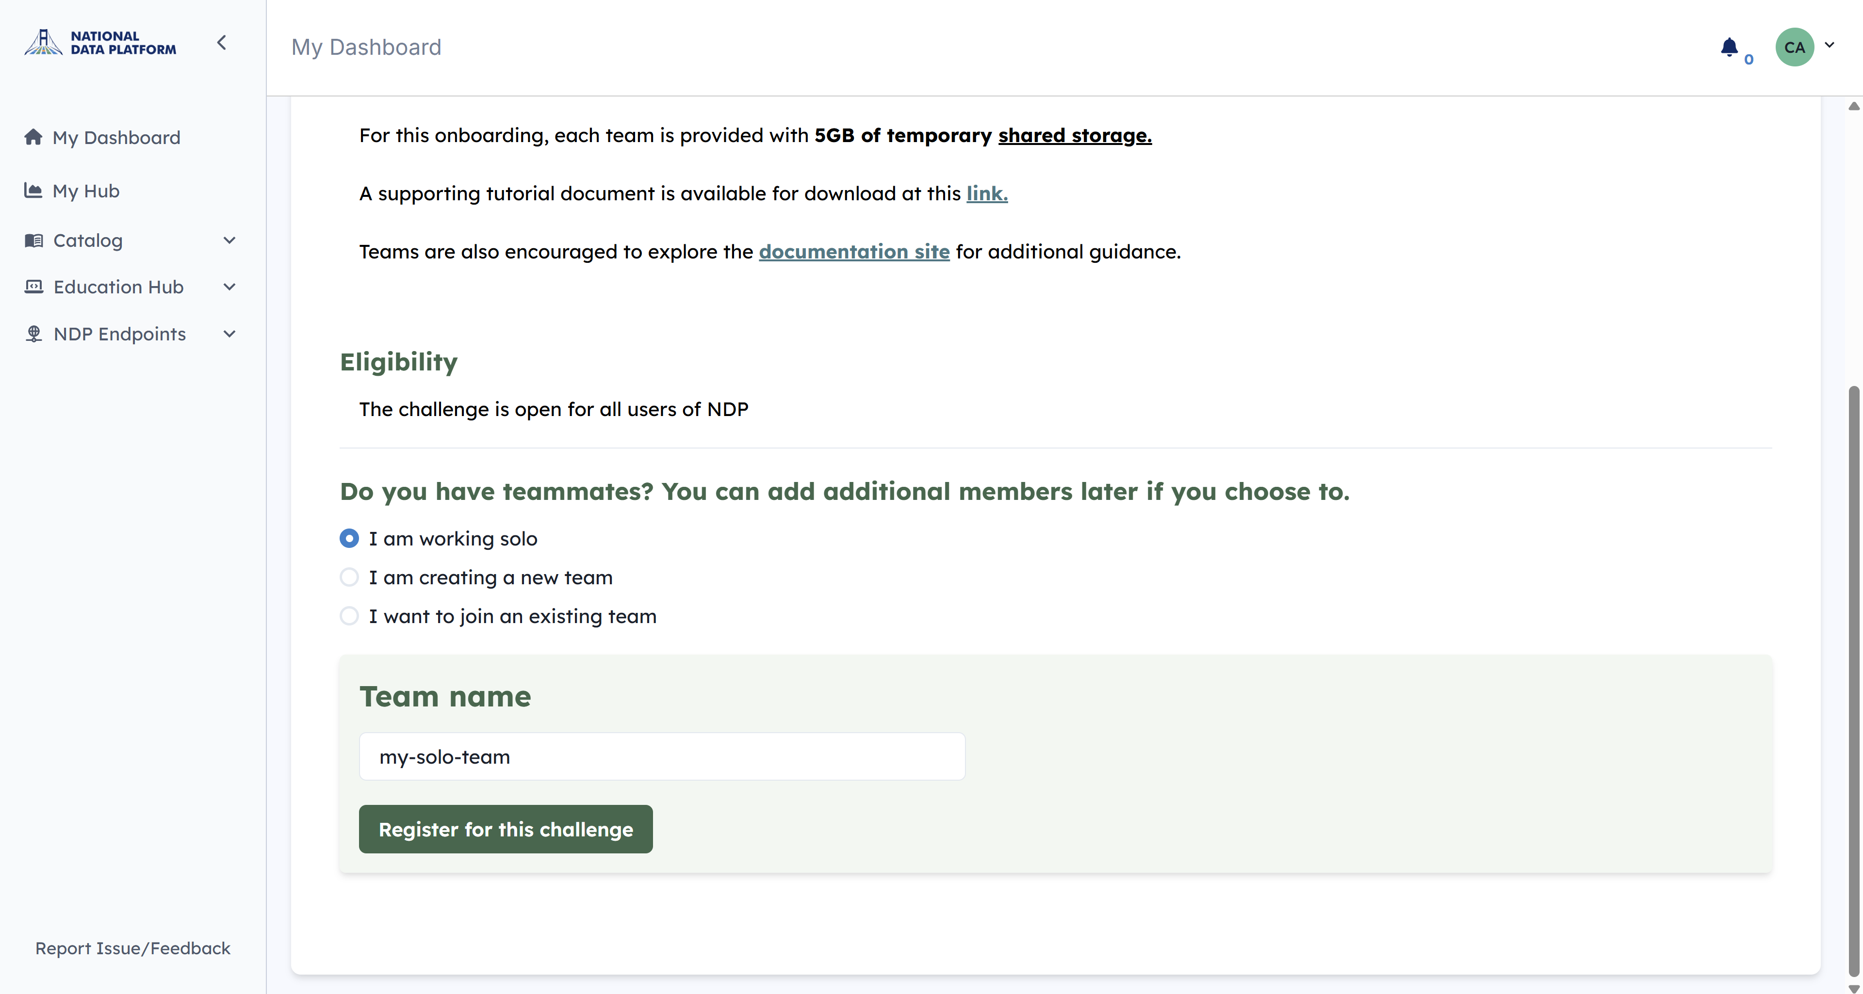Open the account dropdown arrow next to avatar
Viewport: 1863px width, 994px height.
[x=1829, y=45]
